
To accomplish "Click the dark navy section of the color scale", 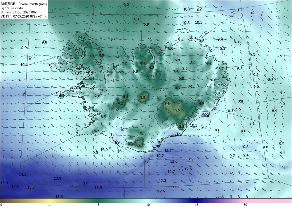I will [196, 201].
